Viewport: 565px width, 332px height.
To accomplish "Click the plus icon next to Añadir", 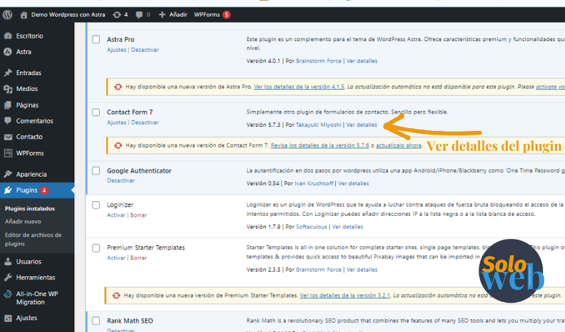I will coord(162,15).
